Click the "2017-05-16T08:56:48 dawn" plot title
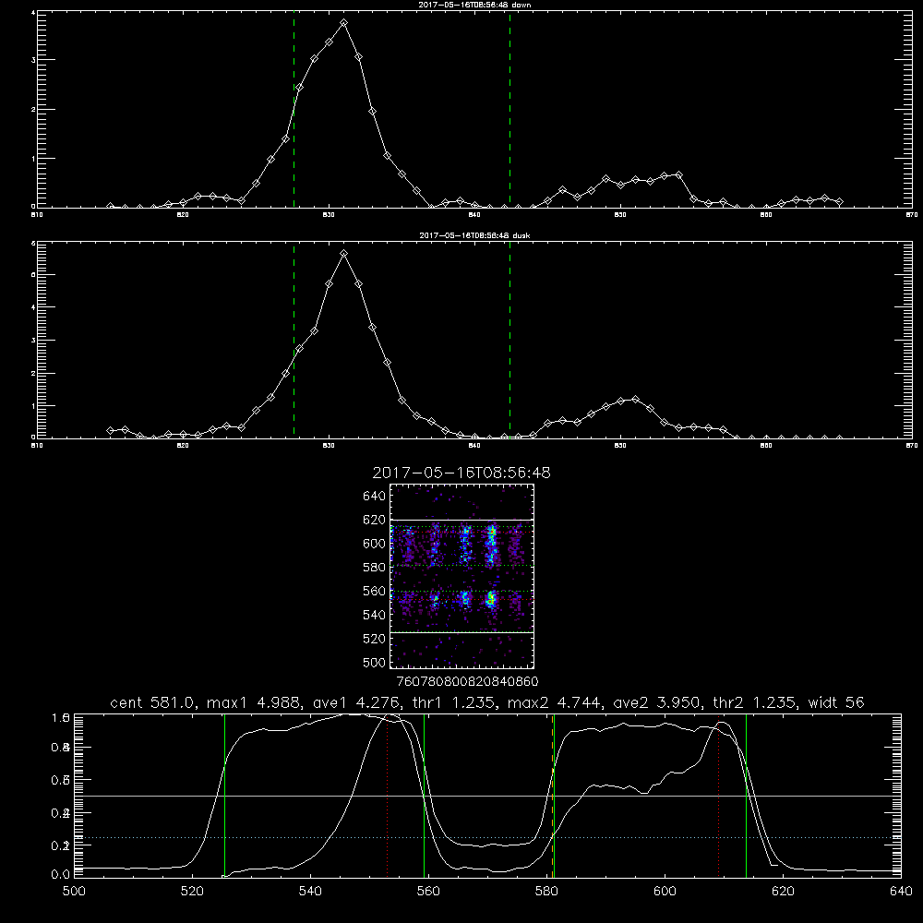Viewport: 923px width, 923px height. point(474,5)
